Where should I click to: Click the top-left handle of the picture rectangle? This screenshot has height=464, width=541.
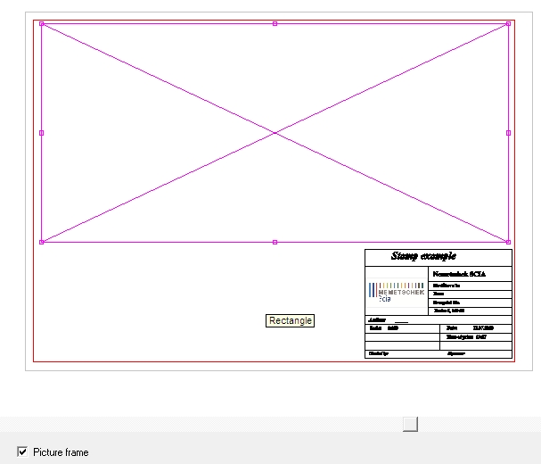click(41, 23)
